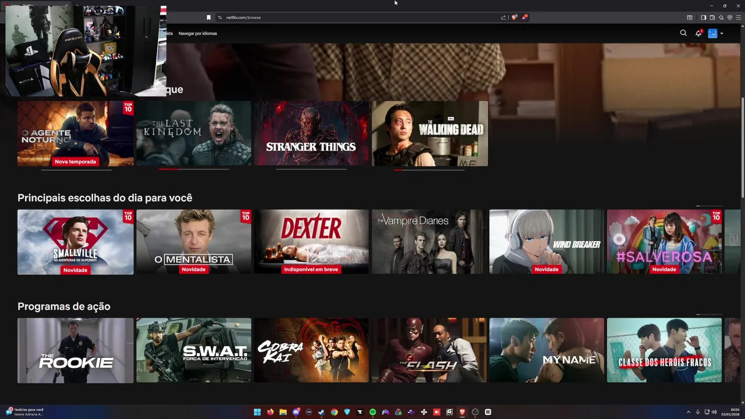Open Steam from the taskbar
The height and width of the screenshot is (419, 745).
pyautogui.click(x=321, y=412)
